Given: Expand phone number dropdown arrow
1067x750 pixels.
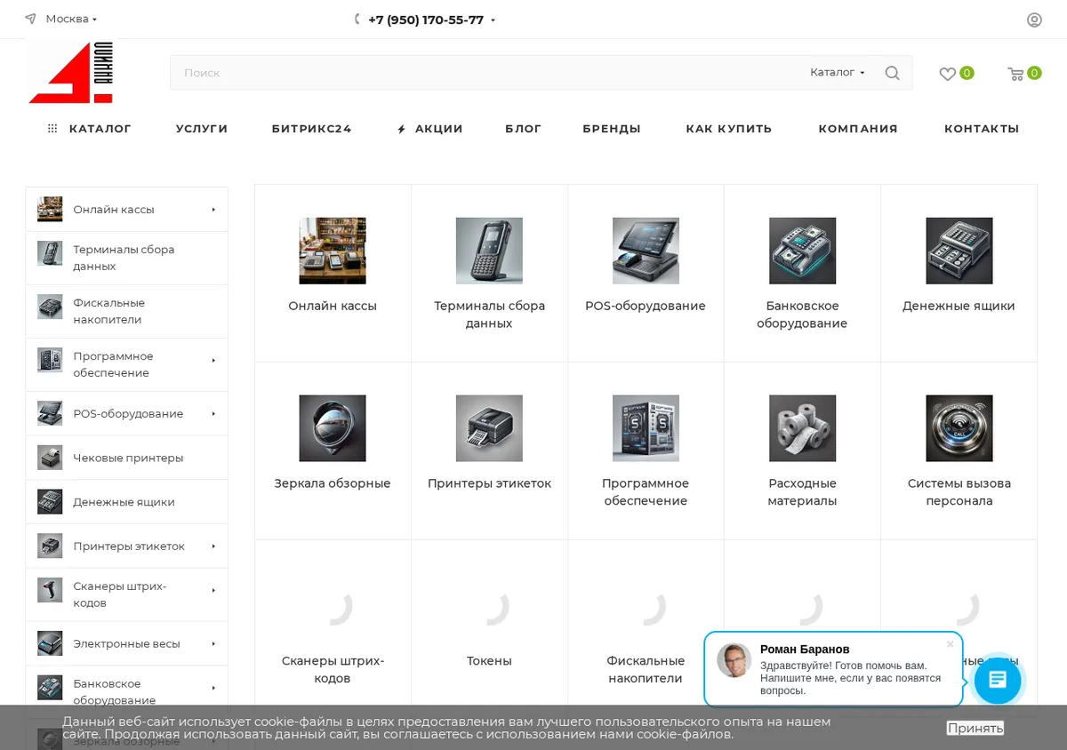Looking at the screenshot, I should click(x=493, y=20).
